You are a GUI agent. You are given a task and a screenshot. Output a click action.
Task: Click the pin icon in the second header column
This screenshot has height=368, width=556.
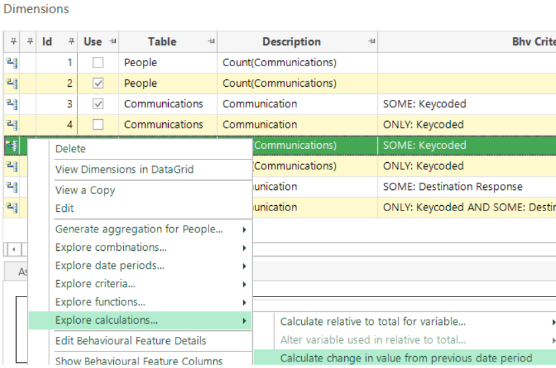point(30,41)
